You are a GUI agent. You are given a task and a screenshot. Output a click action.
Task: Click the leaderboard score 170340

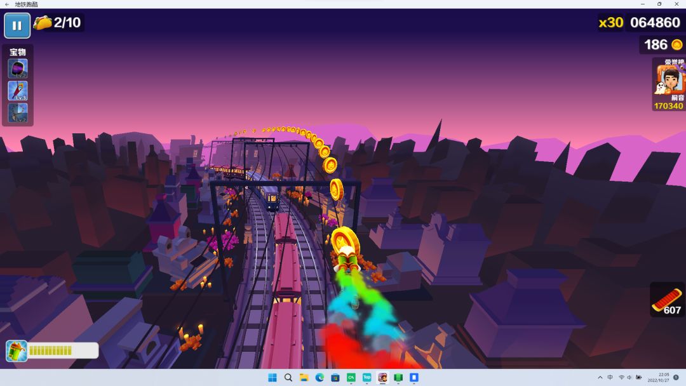point(668,106)
